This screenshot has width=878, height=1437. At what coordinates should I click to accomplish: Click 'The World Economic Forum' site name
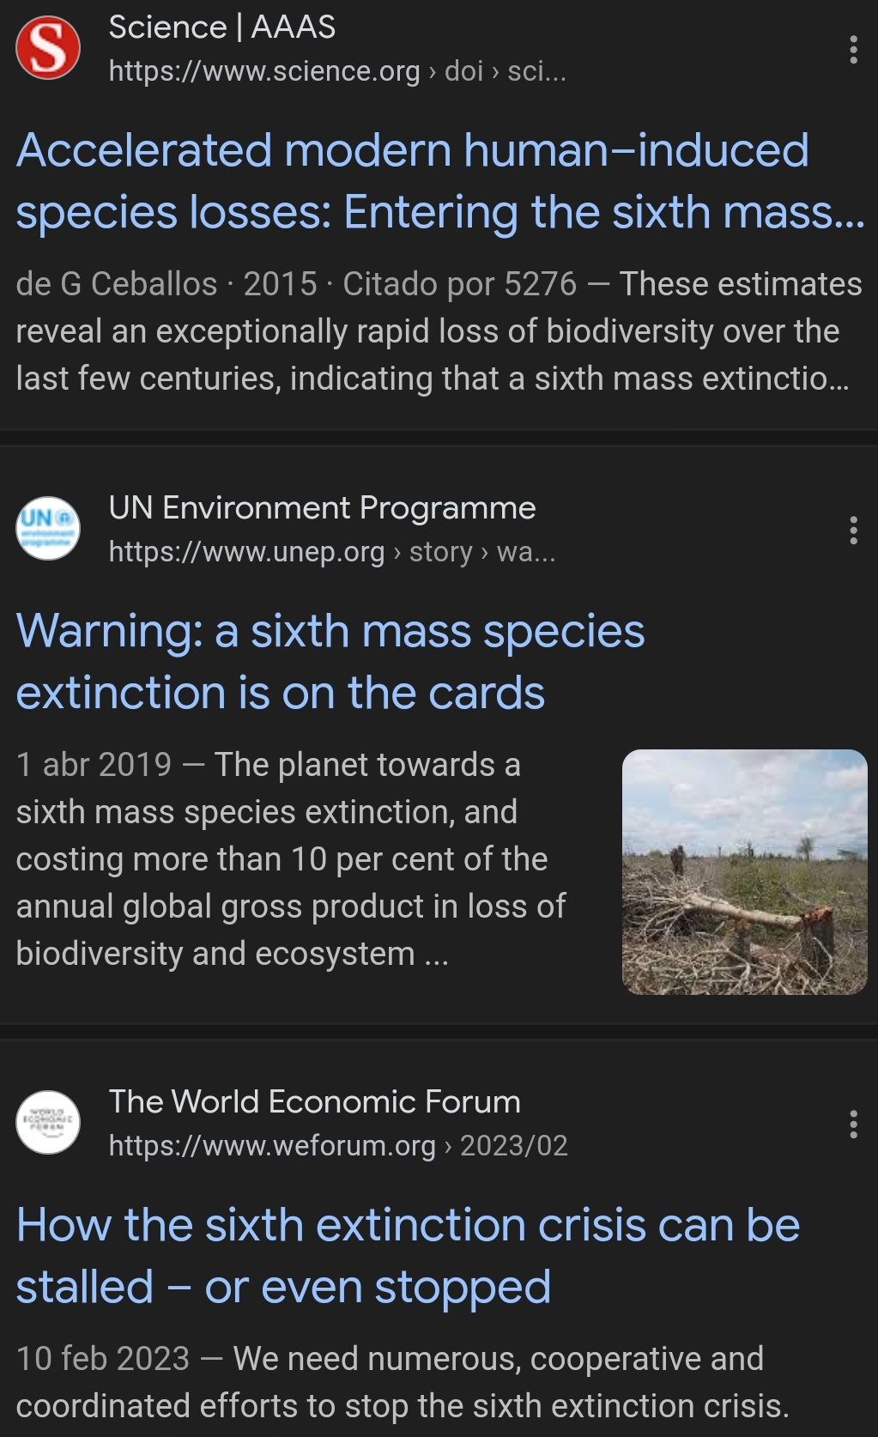pyautogui.click(x=314, y=1102)
